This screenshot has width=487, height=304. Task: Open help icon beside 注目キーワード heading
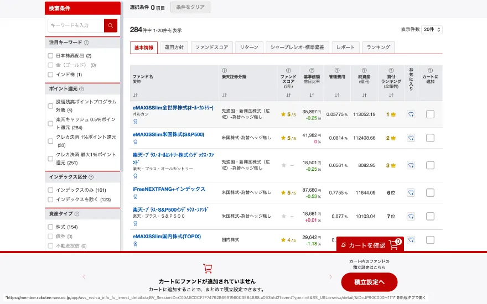tap(86, 43)
